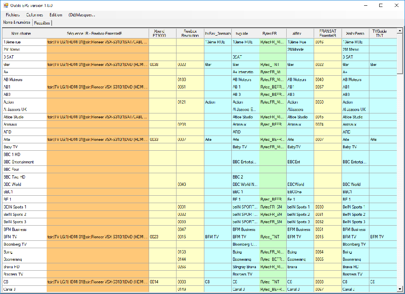
Task: Select the Xtrend ET9000 cell 0038 in 6ter row
Action: coord(163,65)
